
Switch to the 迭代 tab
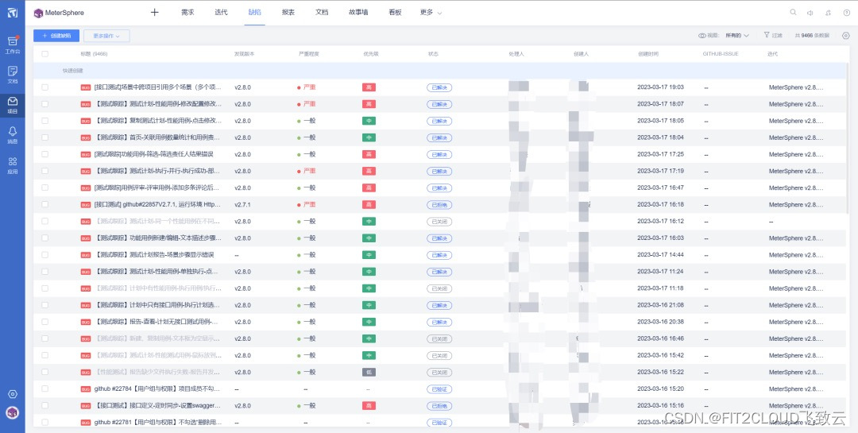pyautogui.click(x=221, y=13)
